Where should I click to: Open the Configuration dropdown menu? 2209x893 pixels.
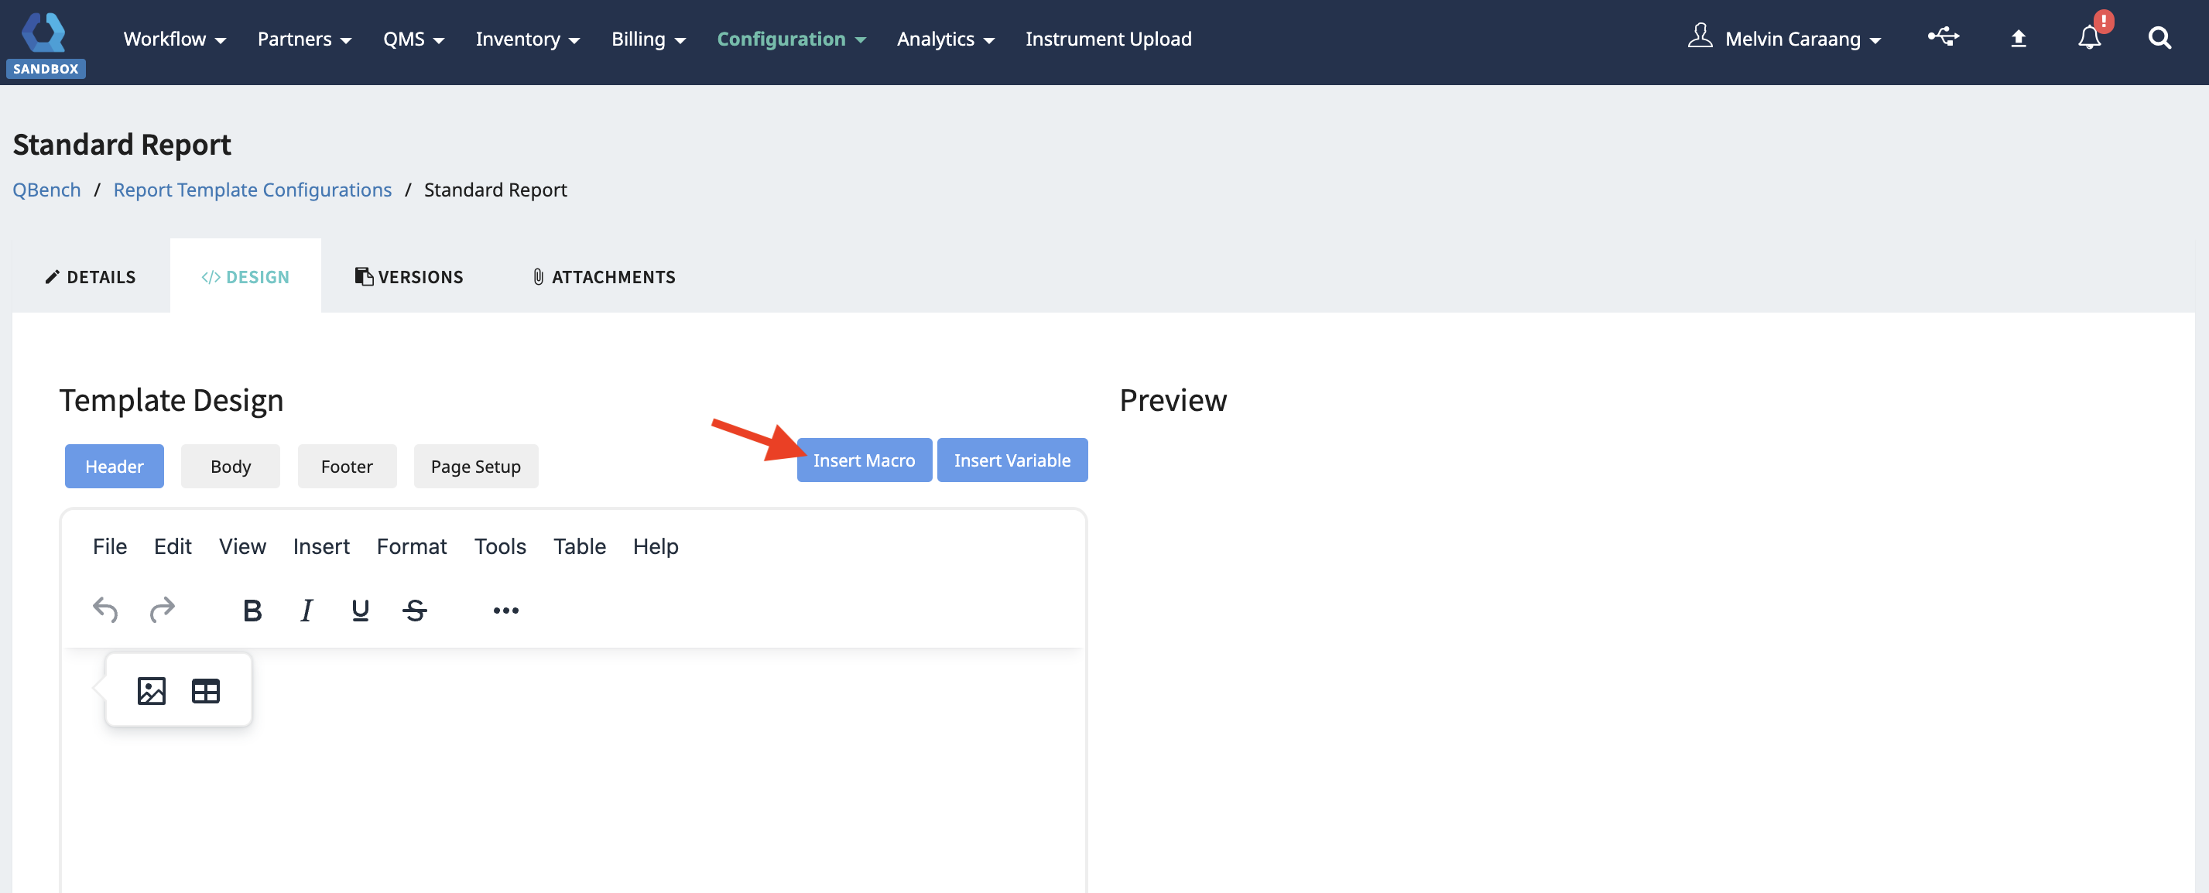pos(791,39)
